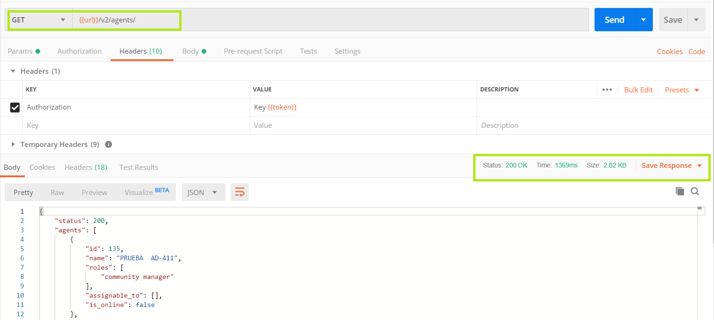The width and height of the screenshot is (714, 320).
Task: Click the empty Description input field
Action: click(x=594, y=125)
